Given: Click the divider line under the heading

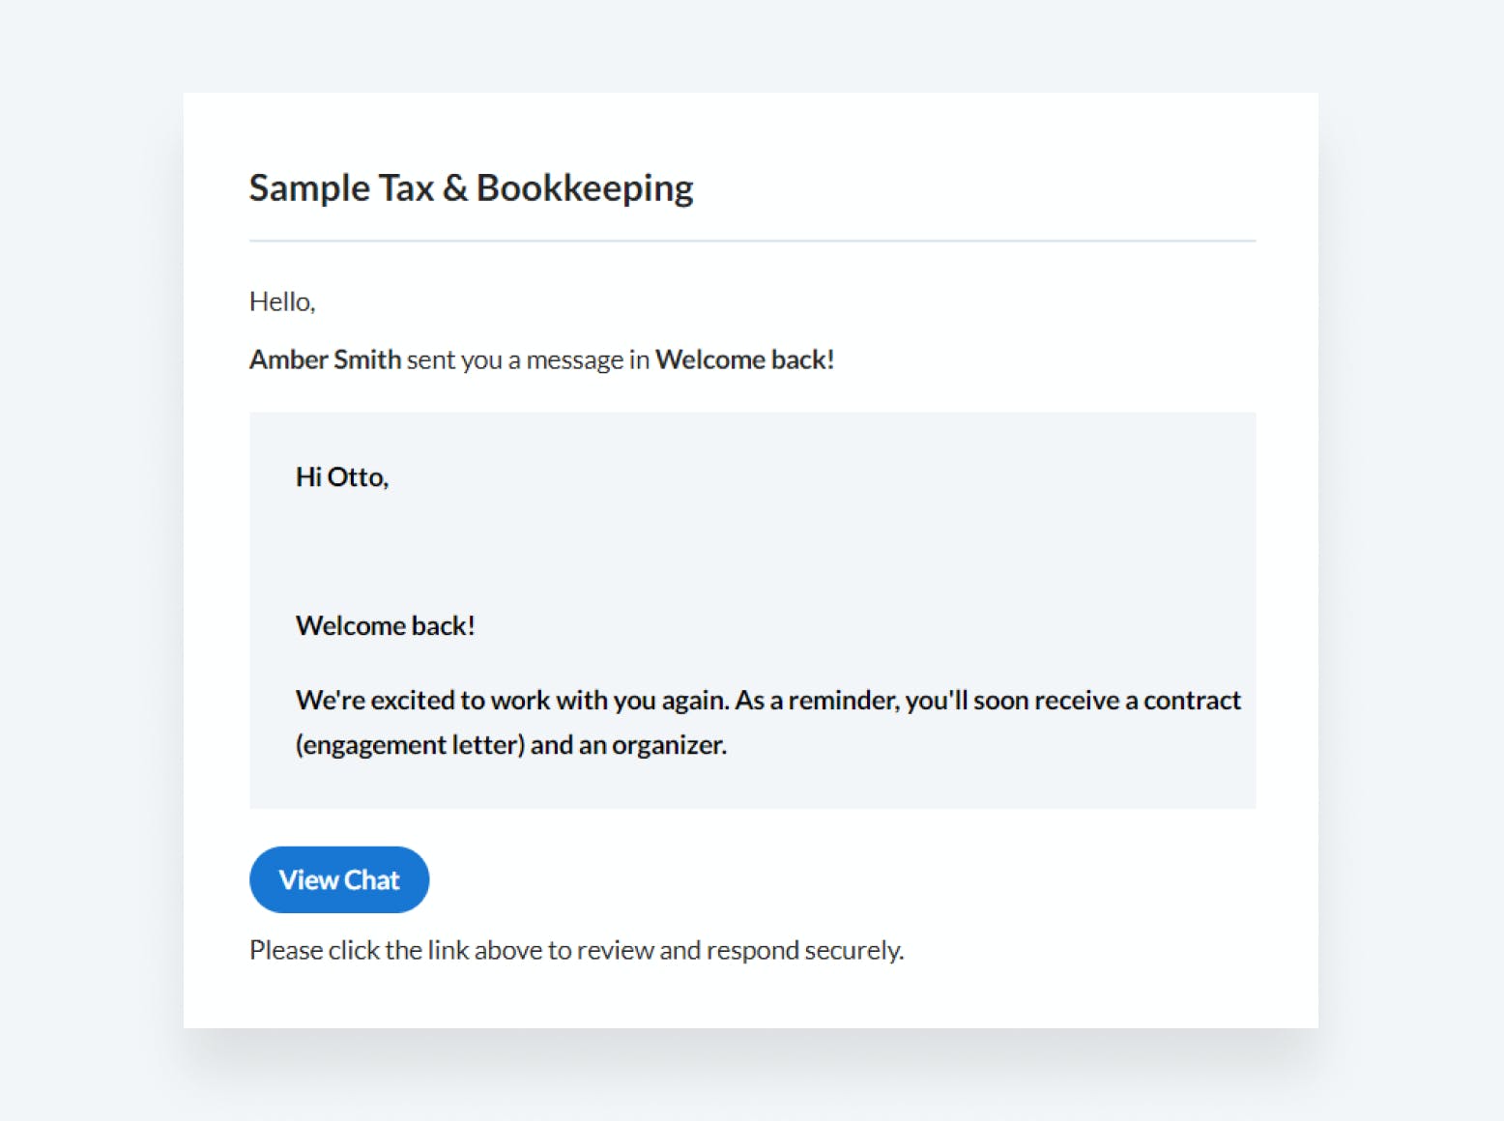Looking at the screenshot, I should pos(752,241).
